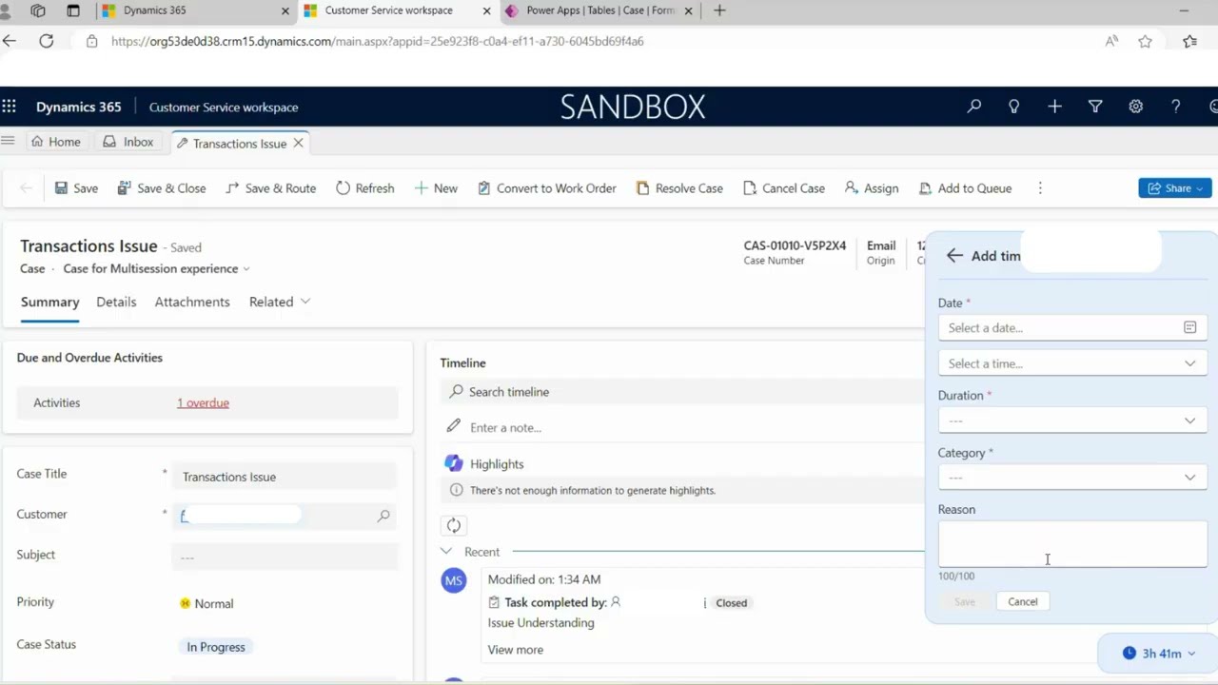The width and height of the screenshot is (1218, 685).
Task: Click Add to Queue command
Action: point(965,188)
